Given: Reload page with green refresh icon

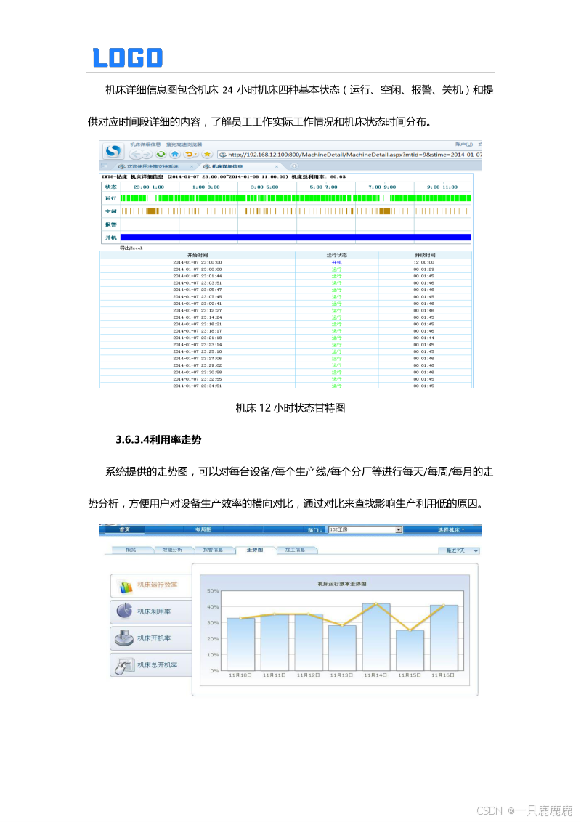Looking at the screenshot, I should [161, 154].
